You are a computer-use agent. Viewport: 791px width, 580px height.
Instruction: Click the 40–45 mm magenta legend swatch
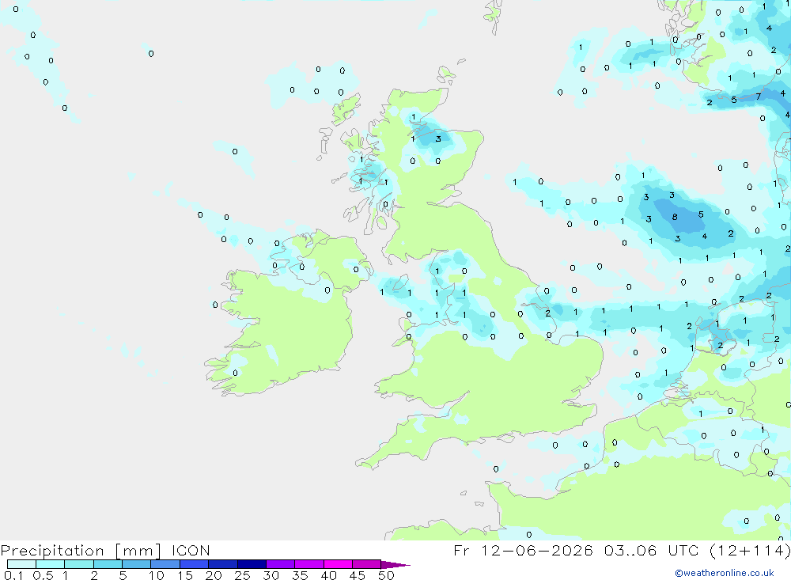[x=338, y=564]
